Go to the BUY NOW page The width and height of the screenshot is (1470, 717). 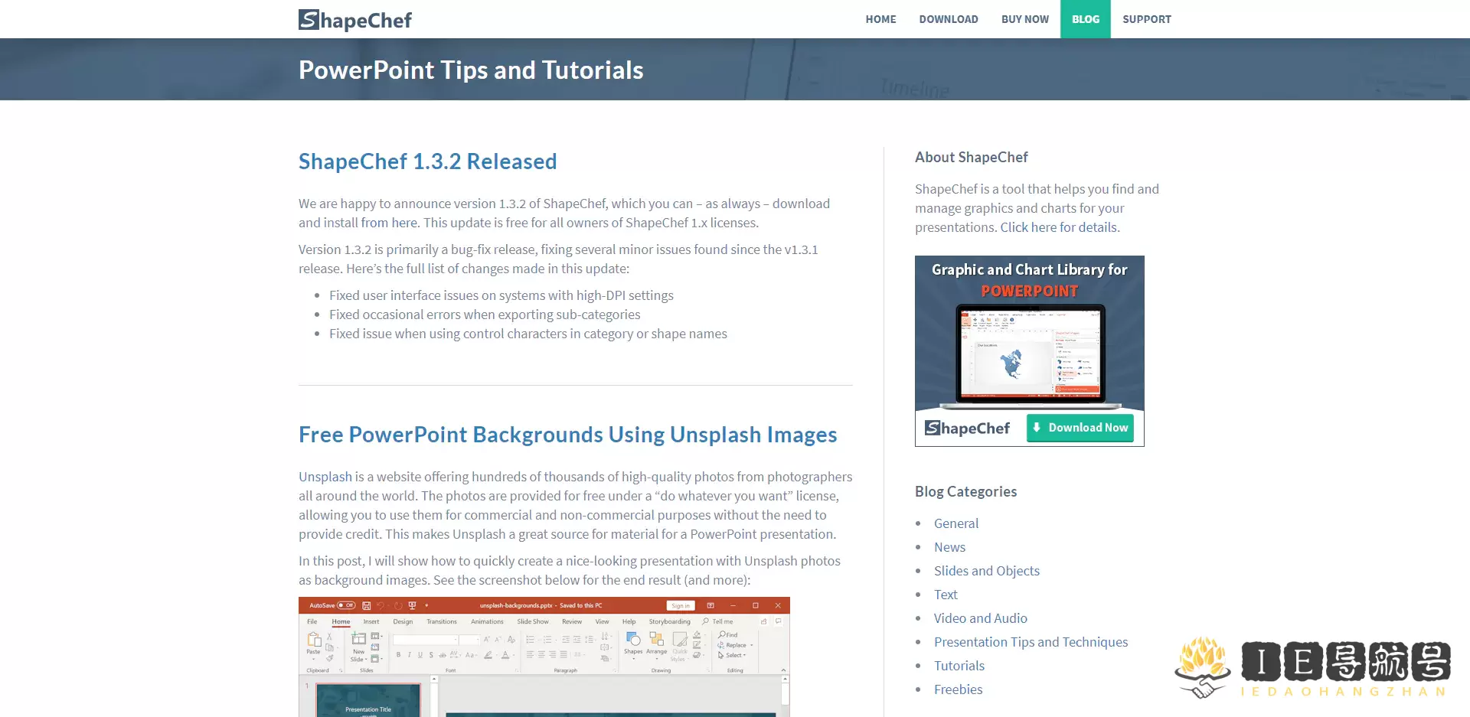(1025, 19)
